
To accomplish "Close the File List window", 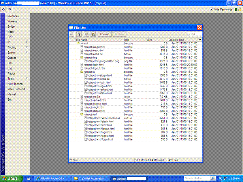I will pyautogui.click(x=199, y=28).
